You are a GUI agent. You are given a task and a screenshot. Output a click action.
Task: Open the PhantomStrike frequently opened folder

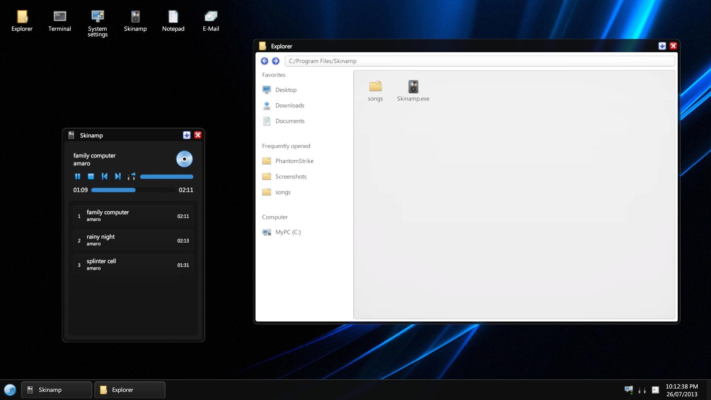294,161
